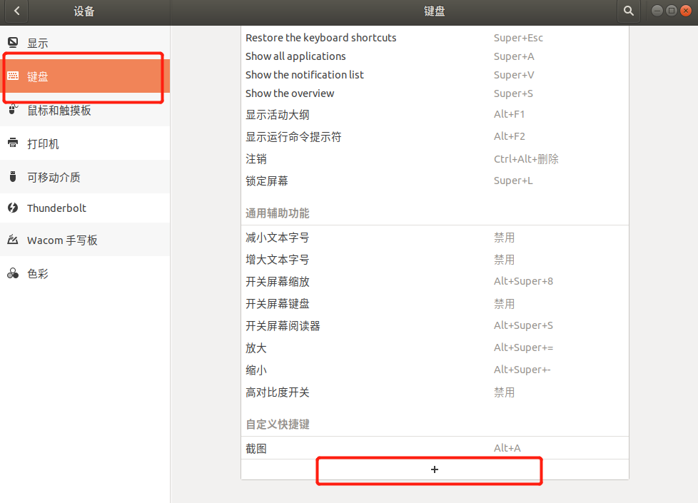Edit 缩小 shortcut row
Screen dimensions: 698x503
(435, 370)
